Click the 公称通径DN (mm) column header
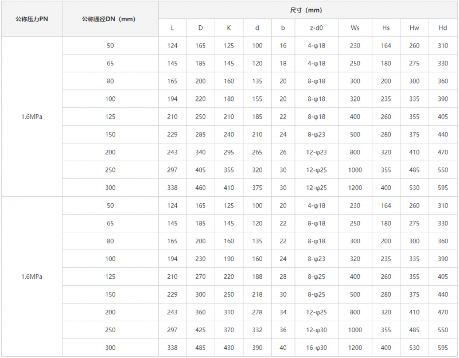The height and width of the screenshot is (358, 459). [110, 19]
